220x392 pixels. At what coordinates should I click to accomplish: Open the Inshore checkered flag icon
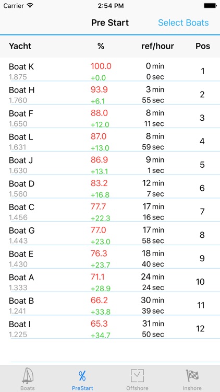coord(192,376)
